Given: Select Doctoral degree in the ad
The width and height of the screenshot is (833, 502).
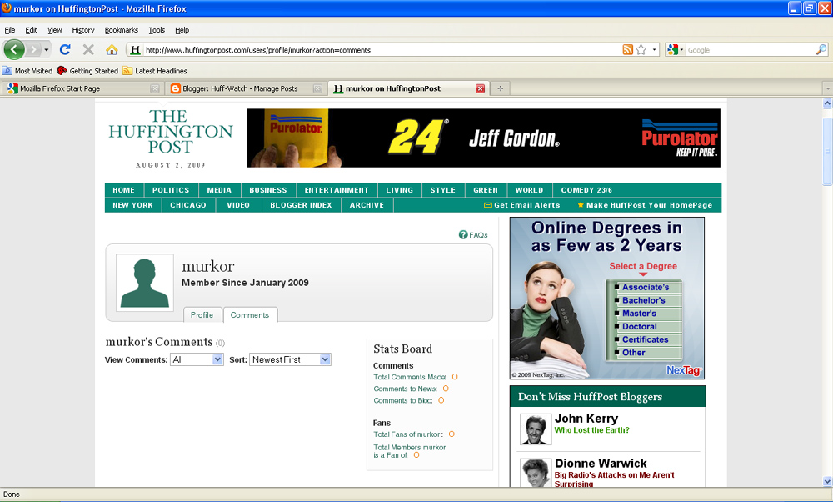Looking at the screenshot, I should pyautogui.click(x=639, y=327).
